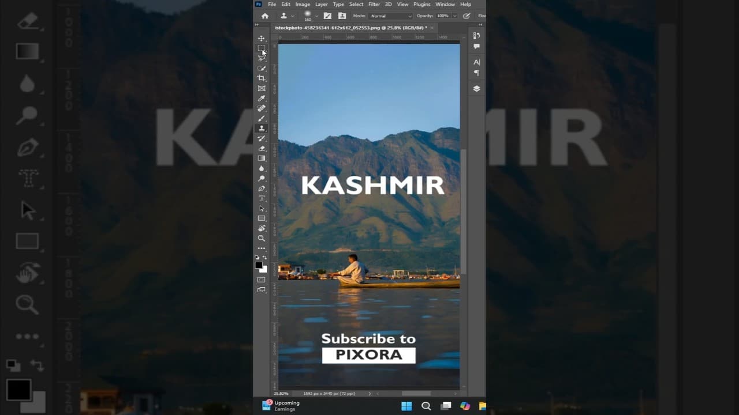
Task: Select the Pen tool
Action: (262, 188)
